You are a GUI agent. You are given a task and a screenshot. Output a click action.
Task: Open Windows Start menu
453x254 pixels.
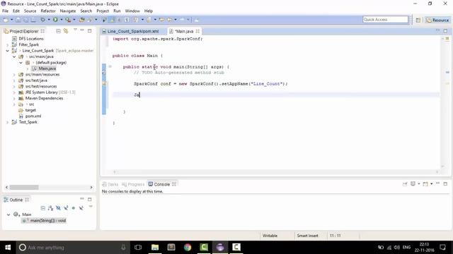[x=8, y=248]
